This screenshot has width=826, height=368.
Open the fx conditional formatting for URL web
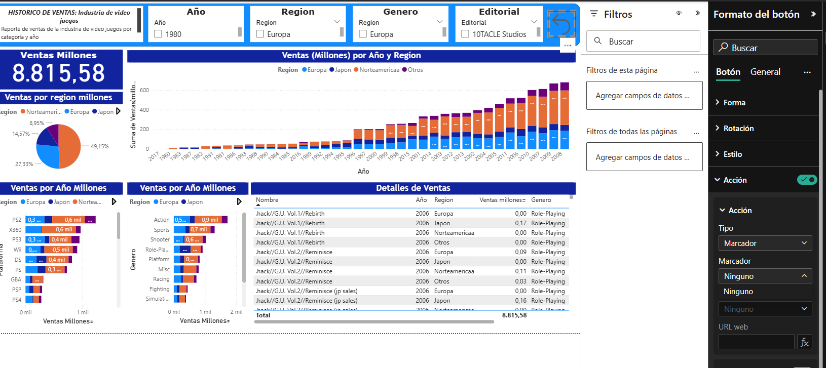(804, 342)
